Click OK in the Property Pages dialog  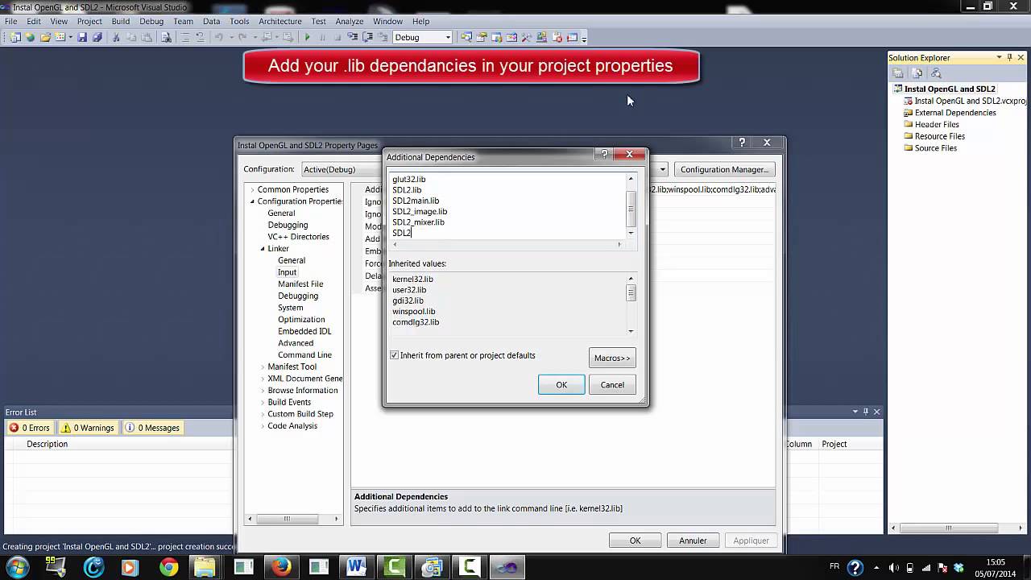(635, 541)
